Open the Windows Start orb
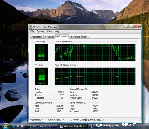The image size is (149, 129). click(5, 126)
